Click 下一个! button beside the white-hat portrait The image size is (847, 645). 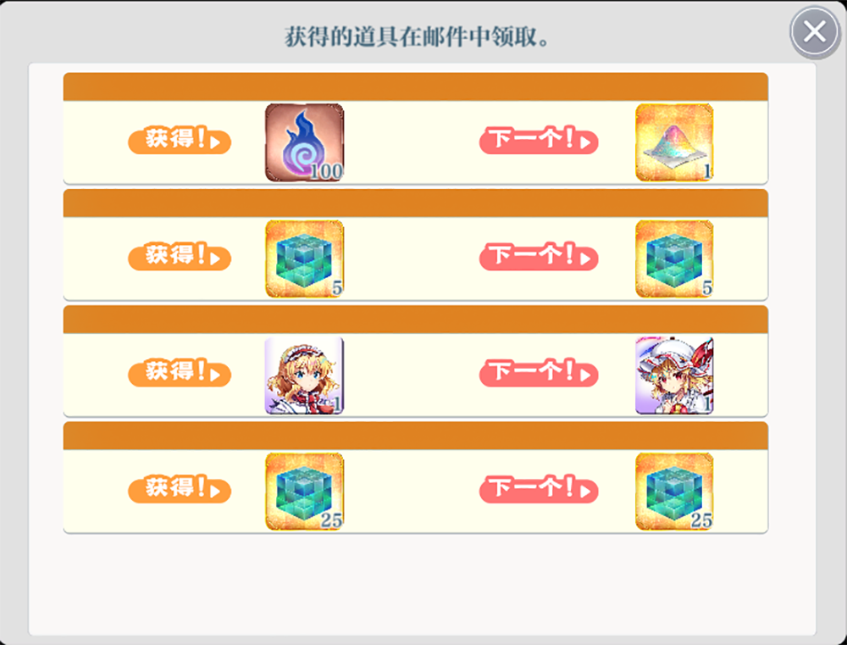click(x=539, y=373)
